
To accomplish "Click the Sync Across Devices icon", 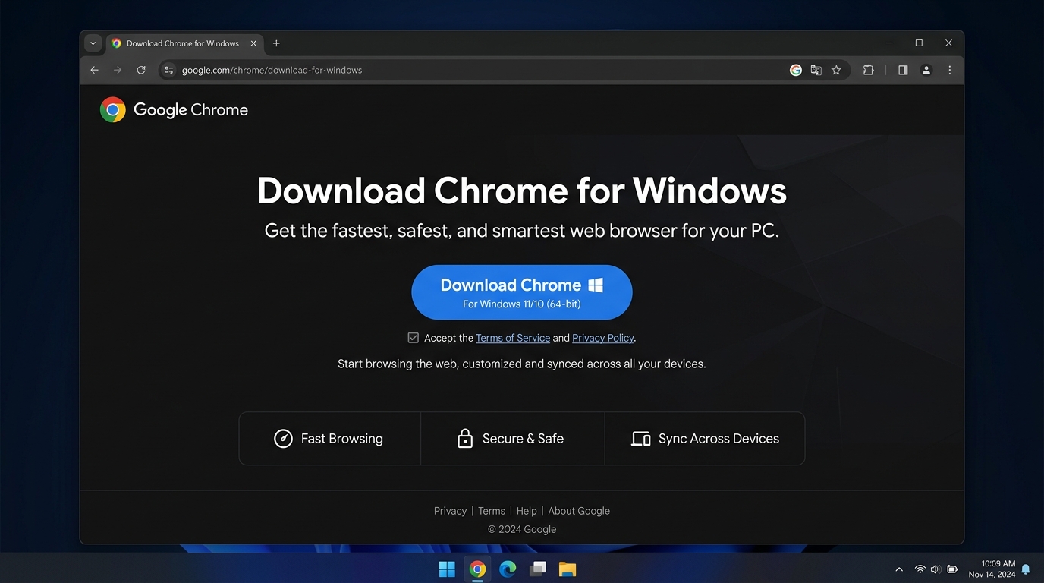I will [x=641, y=439].
